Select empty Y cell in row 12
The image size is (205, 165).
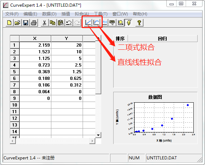67,118
